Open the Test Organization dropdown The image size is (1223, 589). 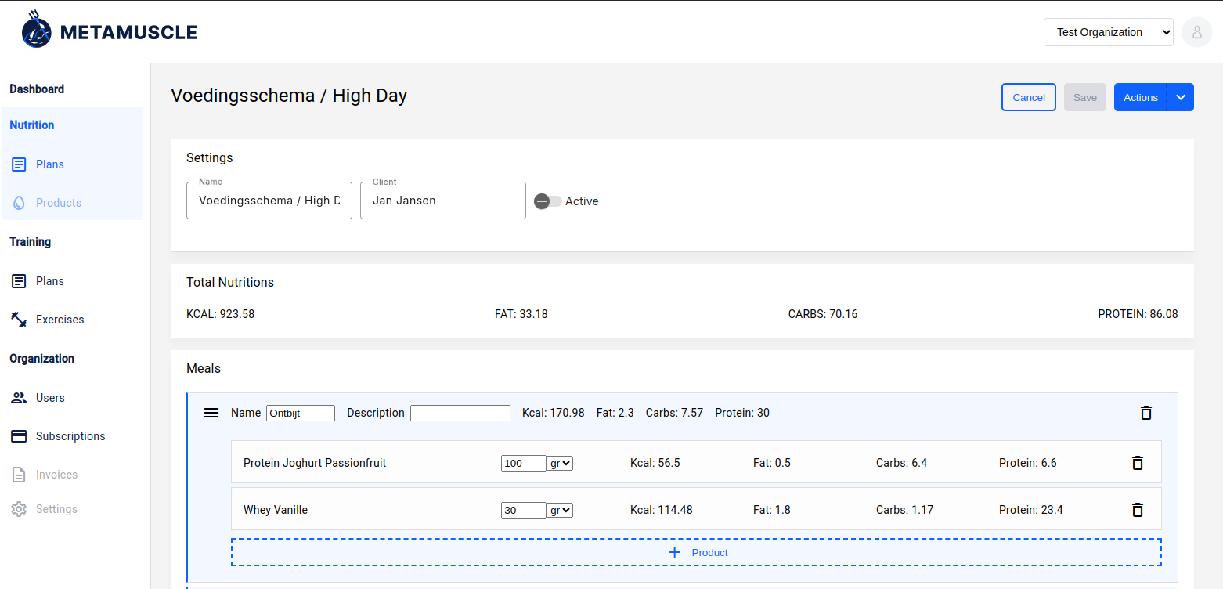(x=1108, y=32)
